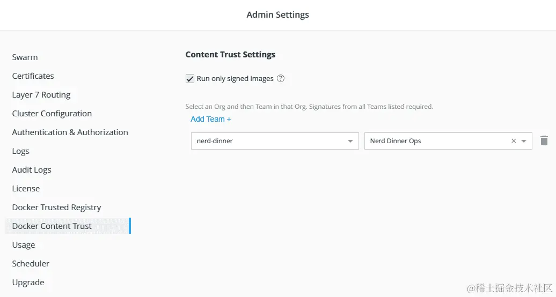Screen dimensions: 556x297
Task: Select Docker Trusted Registry in sidebar
Action: [x=56, y=207]
